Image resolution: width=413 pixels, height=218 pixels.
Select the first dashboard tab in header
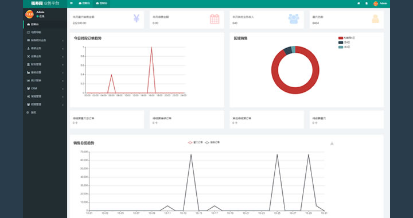[84, 3]
